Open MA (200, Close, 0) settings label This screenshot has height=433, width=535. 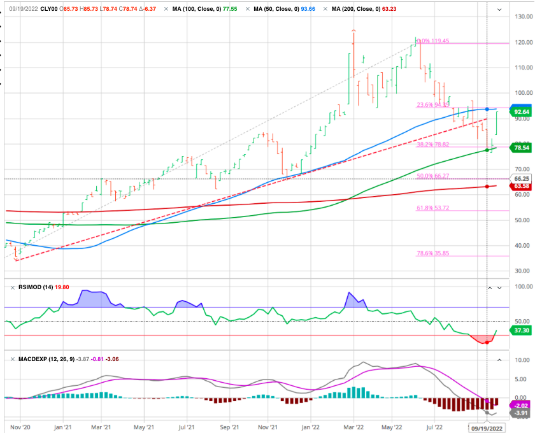[x=356, y=9]
